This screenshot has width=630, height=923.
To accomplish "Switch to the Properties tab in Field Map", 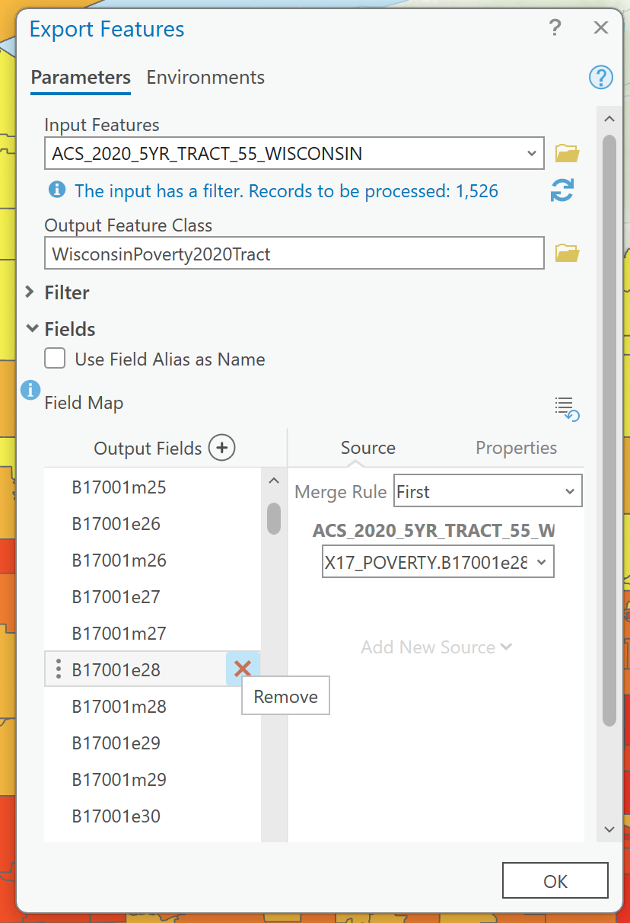I will [x=516, y=448].
